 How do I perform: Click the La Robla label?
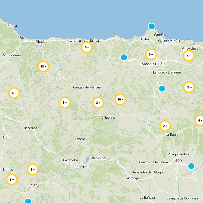[x=172, y=134]
